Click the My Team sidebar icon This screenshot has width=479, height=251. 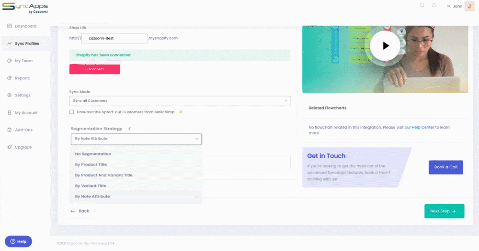pyautogui.click(x=10, y=61)
